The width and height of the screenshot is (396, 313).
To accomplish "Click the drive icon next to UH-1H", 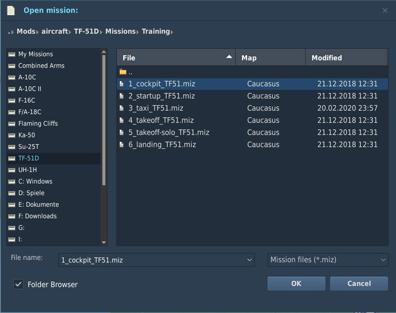I will click(x=11, y=170).
